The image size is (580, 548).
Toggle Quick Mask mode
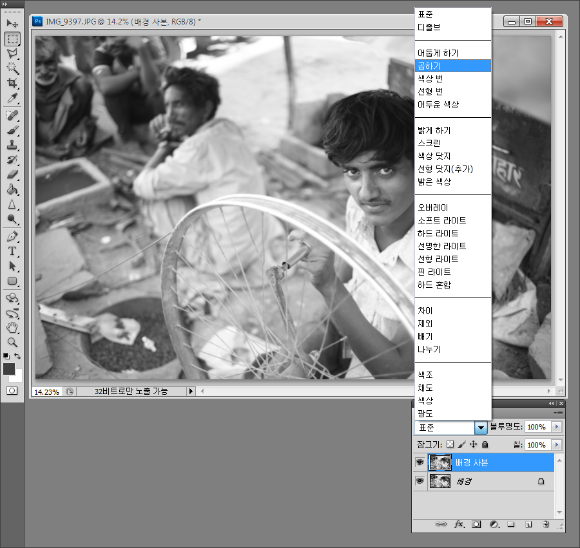(x=12, y=391)
